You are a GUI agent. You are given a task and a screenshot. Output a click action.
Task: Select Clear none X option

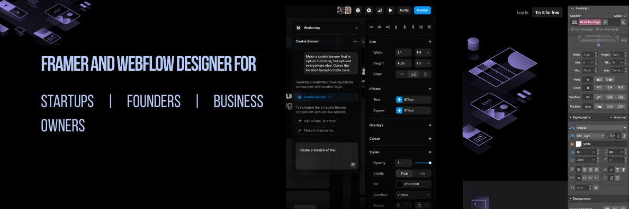(x=588, y=88)
